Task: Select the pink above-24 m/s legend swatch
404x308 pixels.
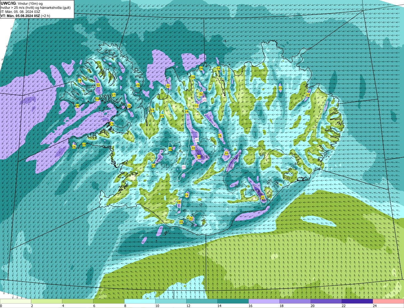Action: pyautogui.click(x=389, y=301)
